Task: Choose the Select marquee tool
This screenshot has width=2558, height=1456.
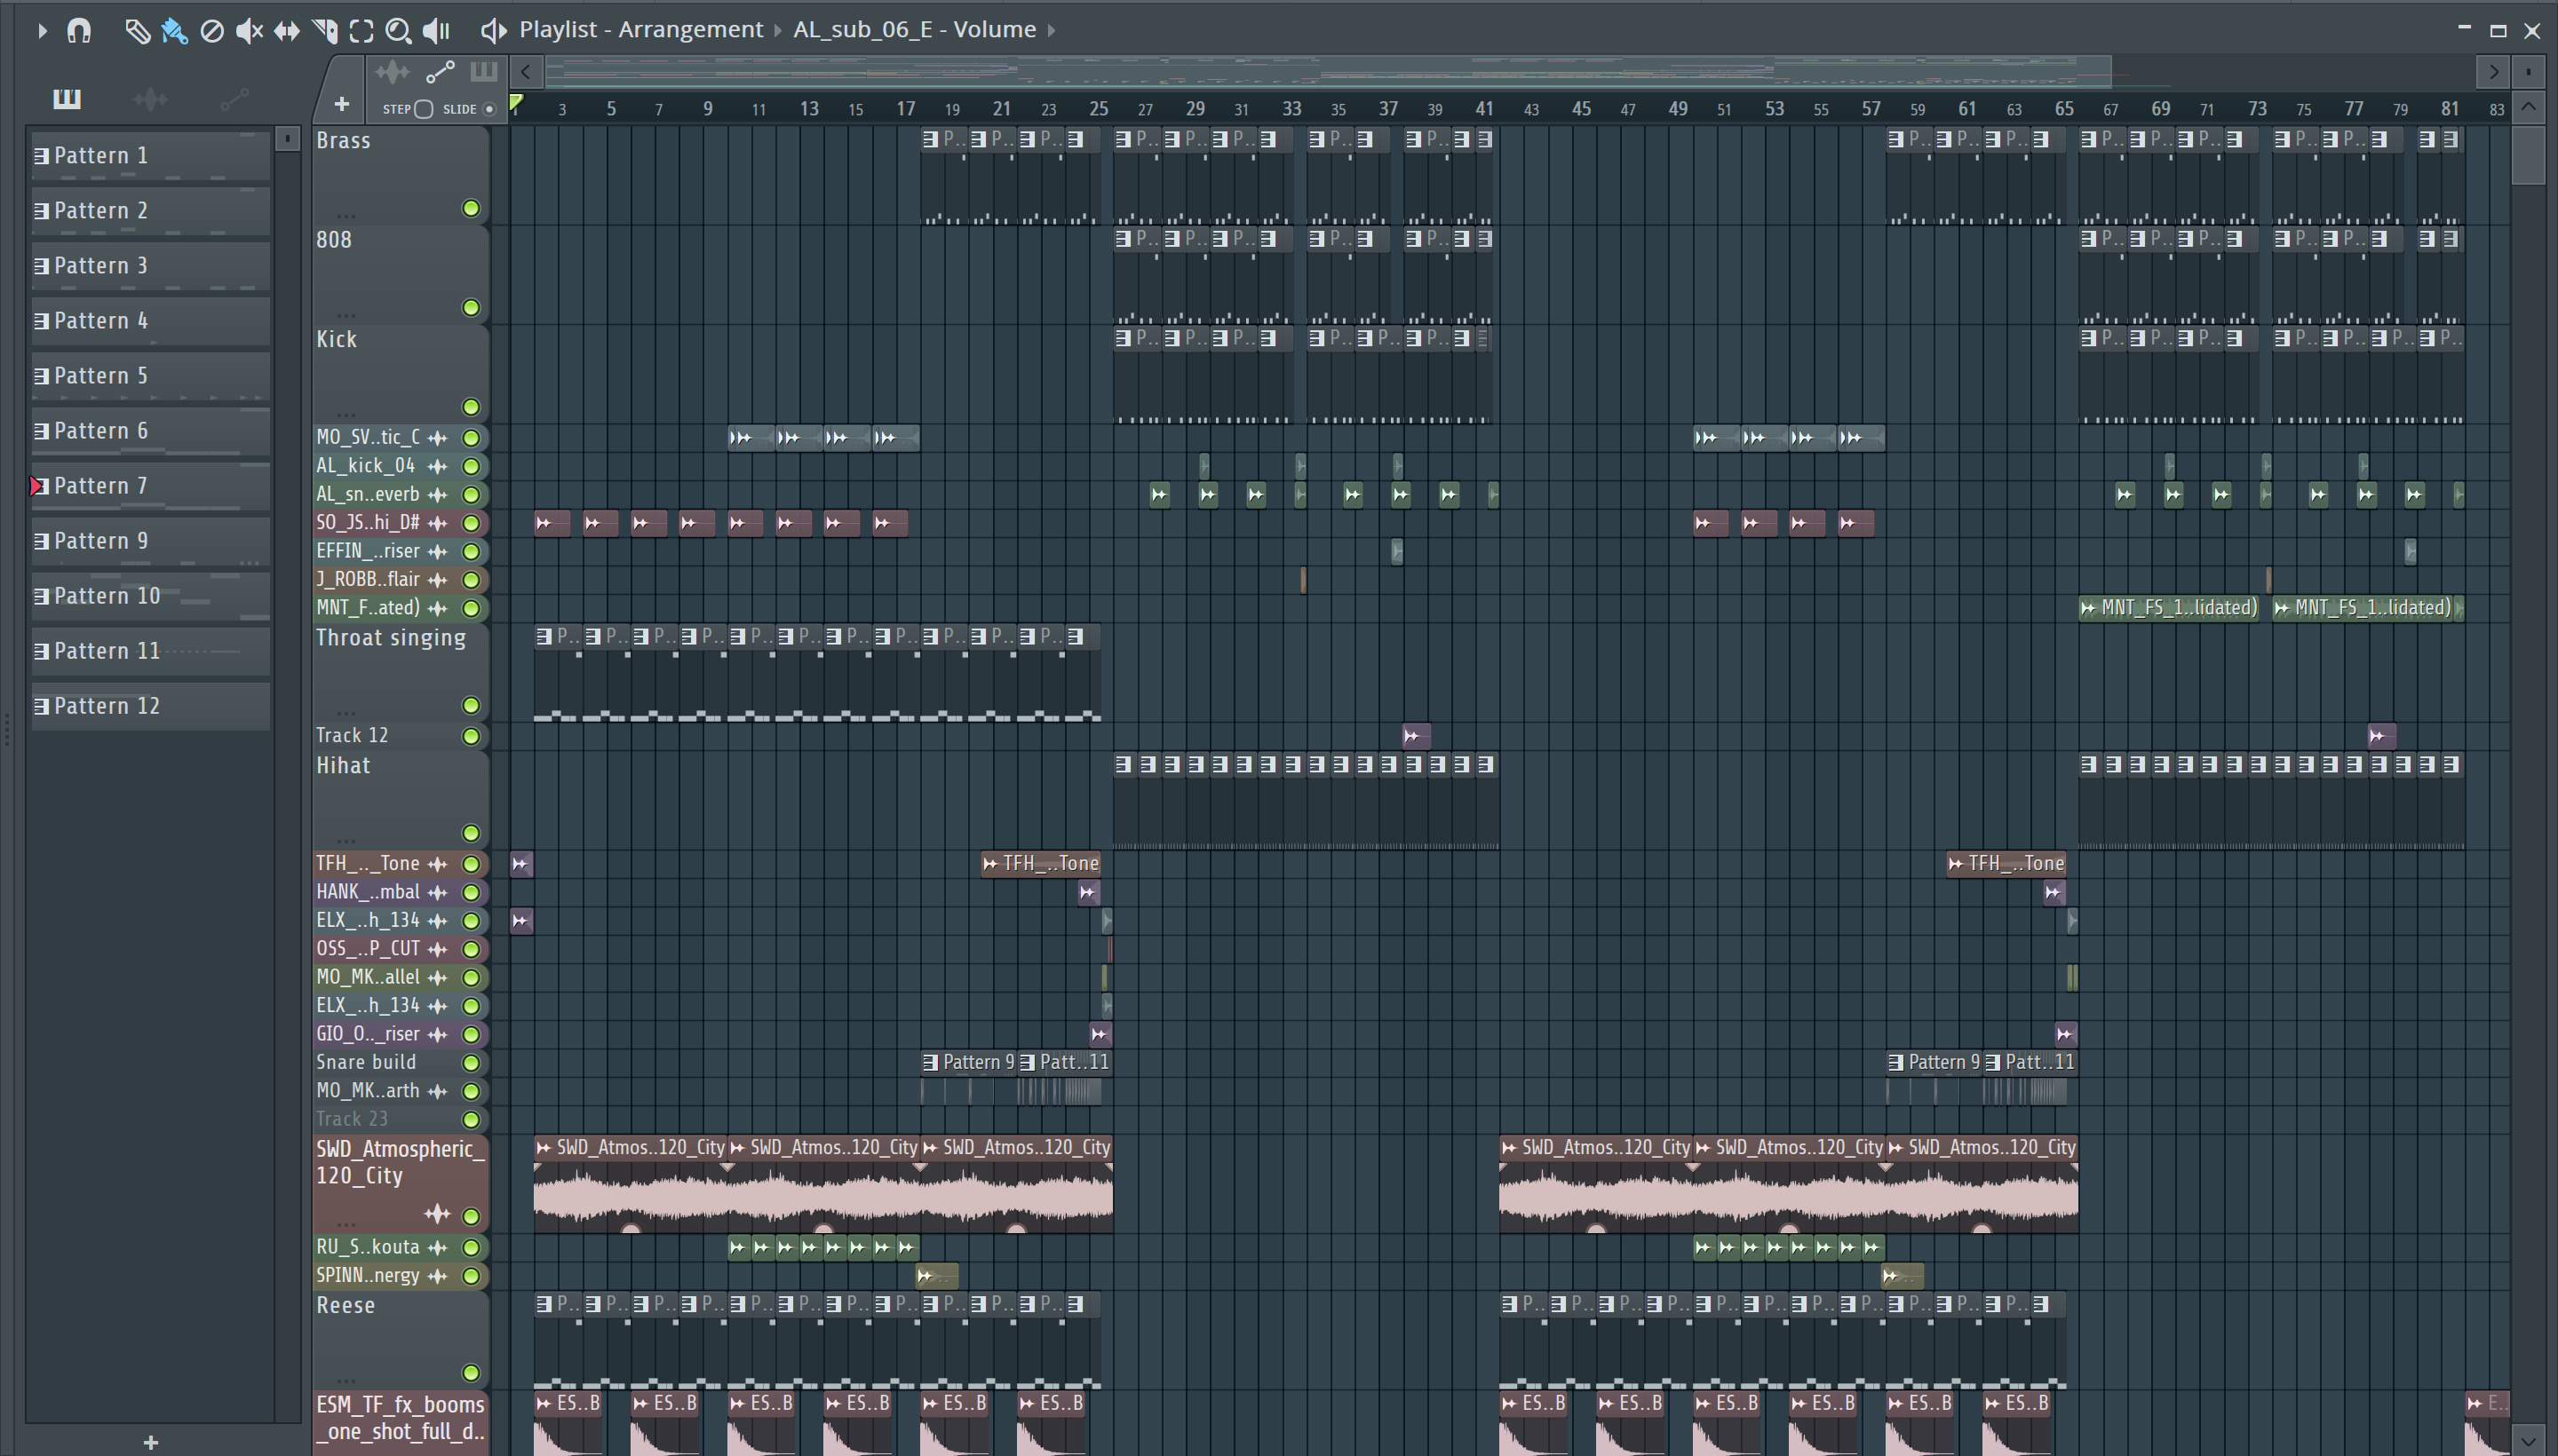Action: click(x=361, y=31)
